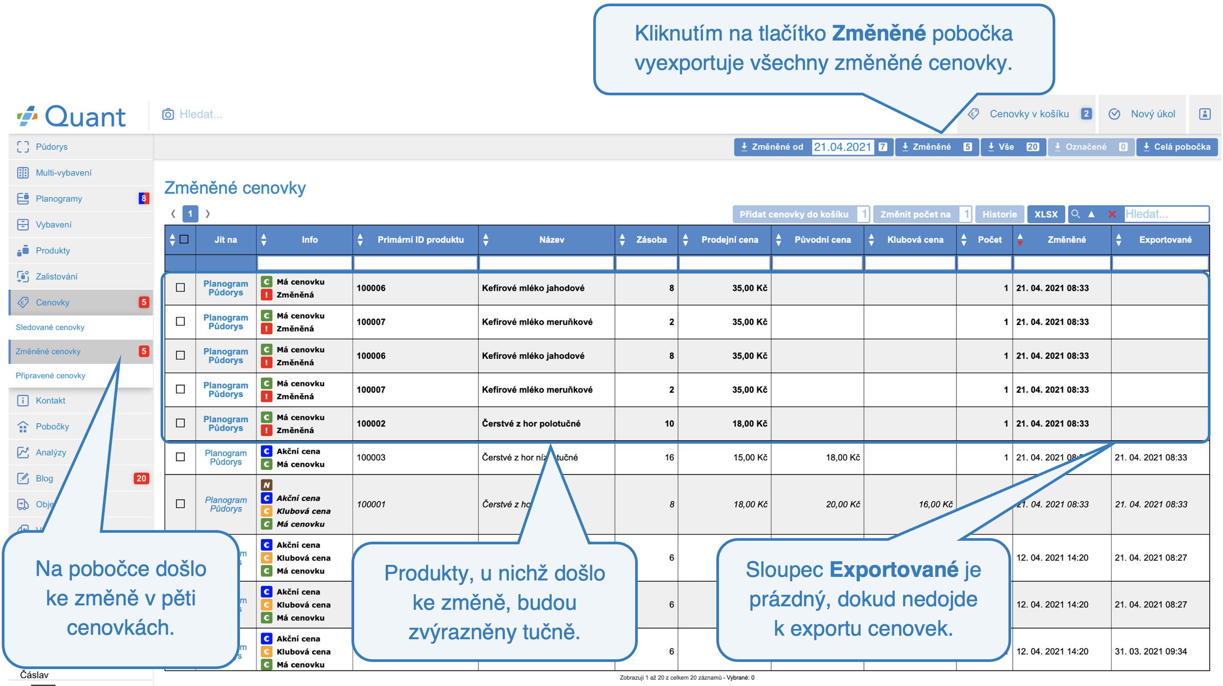Check the row for product 100003
Image resolution: width=1223 pixels, height=686 pixels.
[180, 457]
